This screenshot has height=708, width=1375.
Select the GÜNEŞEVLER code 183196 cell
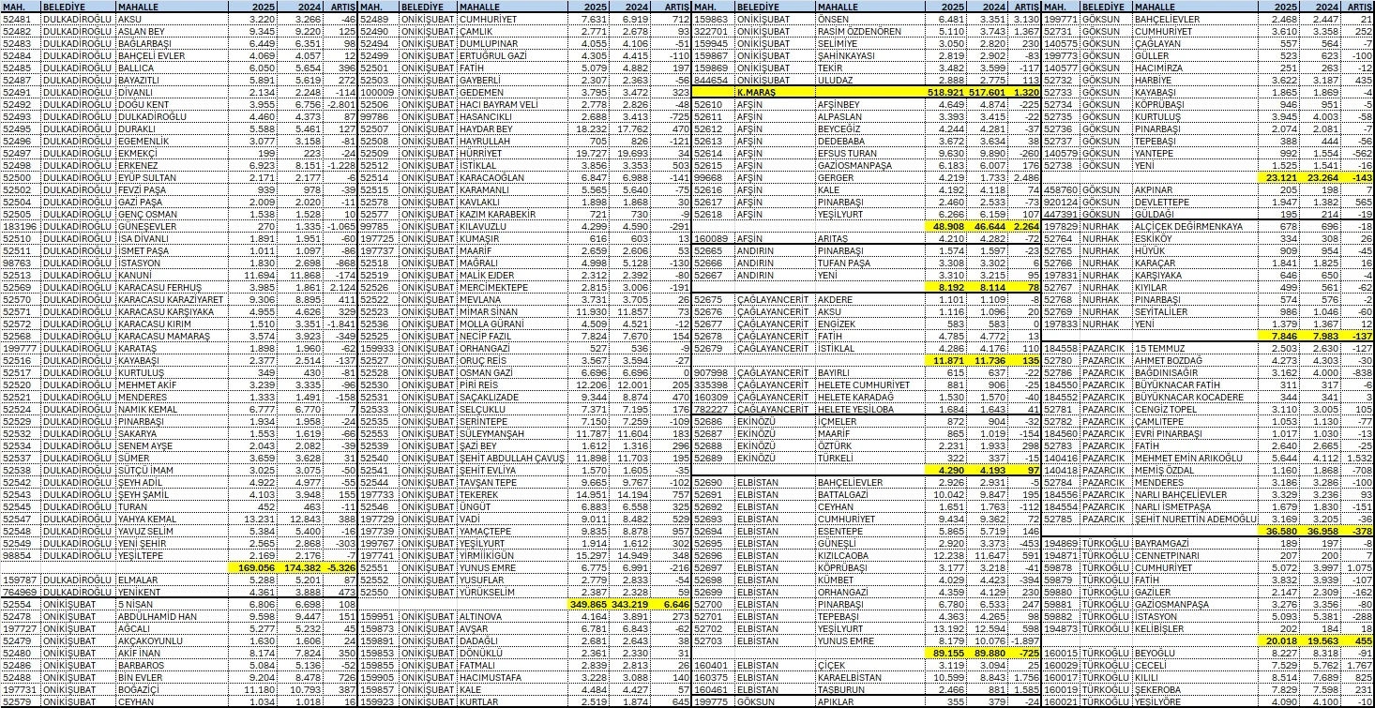(19, 226)
